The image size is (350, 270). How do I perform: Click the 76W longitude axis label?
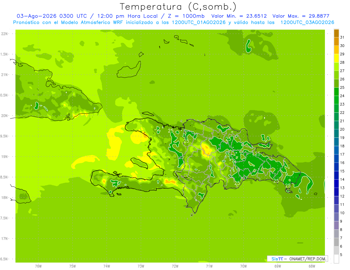pyautogui.click(x=38, y=266)
